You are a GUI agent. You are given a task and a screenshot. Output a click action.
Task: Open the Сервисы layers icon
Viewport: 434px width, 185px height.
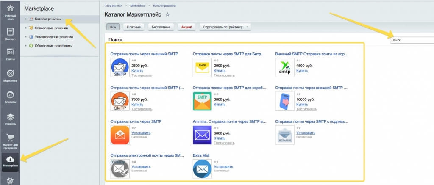[10, 117]
